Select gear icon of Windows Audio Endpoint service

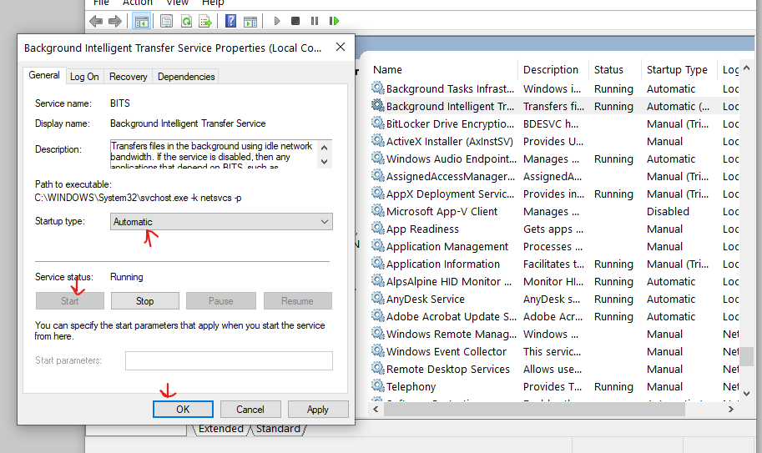tap(377, 158)
